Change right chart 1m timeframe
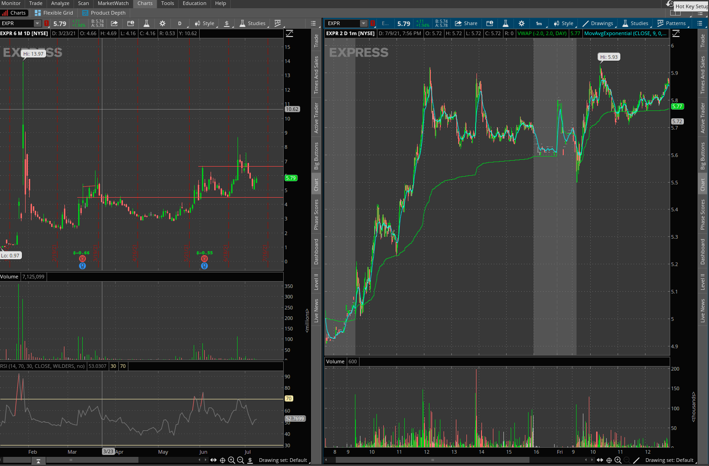The width and height of the screenshot is (709, 466). point(539,23)
